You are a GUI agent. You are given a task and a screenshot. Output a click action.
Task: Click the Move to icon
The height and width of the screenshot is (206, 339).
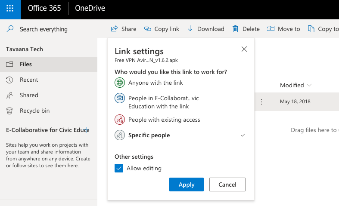(x=271, y=28)
